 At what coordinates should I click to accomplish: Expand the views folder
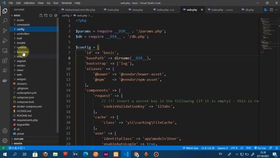[34, 70]
